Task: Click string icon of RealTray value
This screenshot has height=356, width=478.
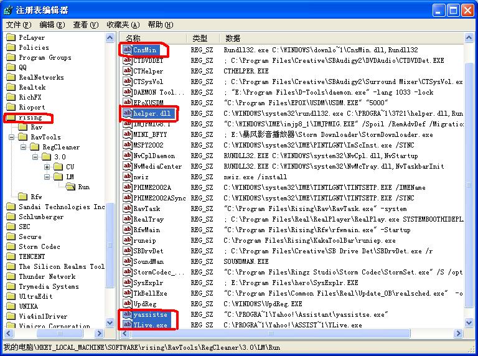Action: point(127,219)
